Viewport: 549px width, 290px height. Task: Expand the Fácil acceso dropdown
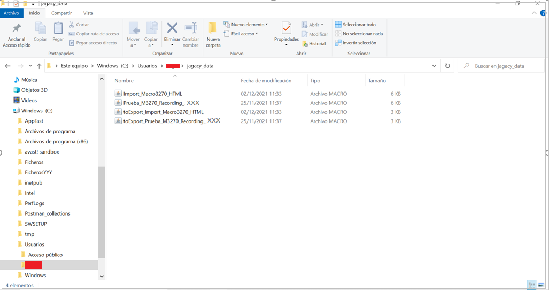pos(242,34)
